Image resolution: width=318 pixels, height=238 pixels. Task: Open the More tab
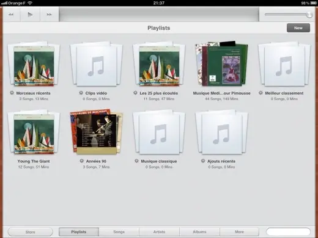click(x=239, y=232)
